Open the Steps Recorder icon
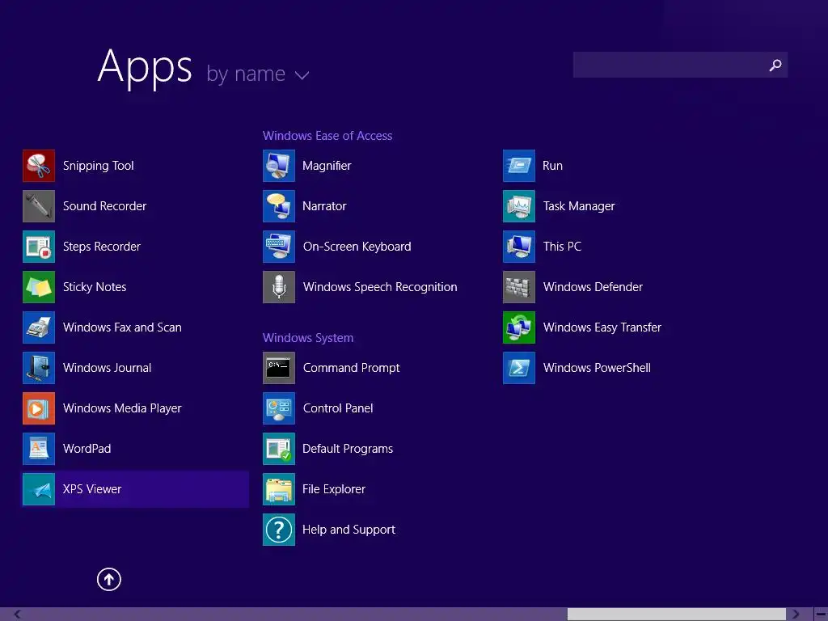The image size is (828, 621). pos(39,247)
